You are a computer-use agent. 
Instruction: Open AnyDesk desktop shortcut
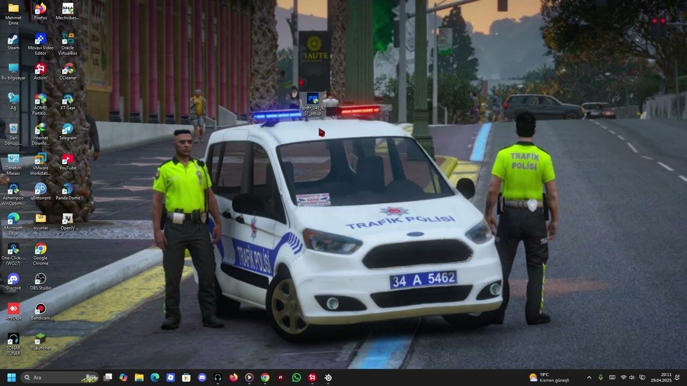[13, 312]
